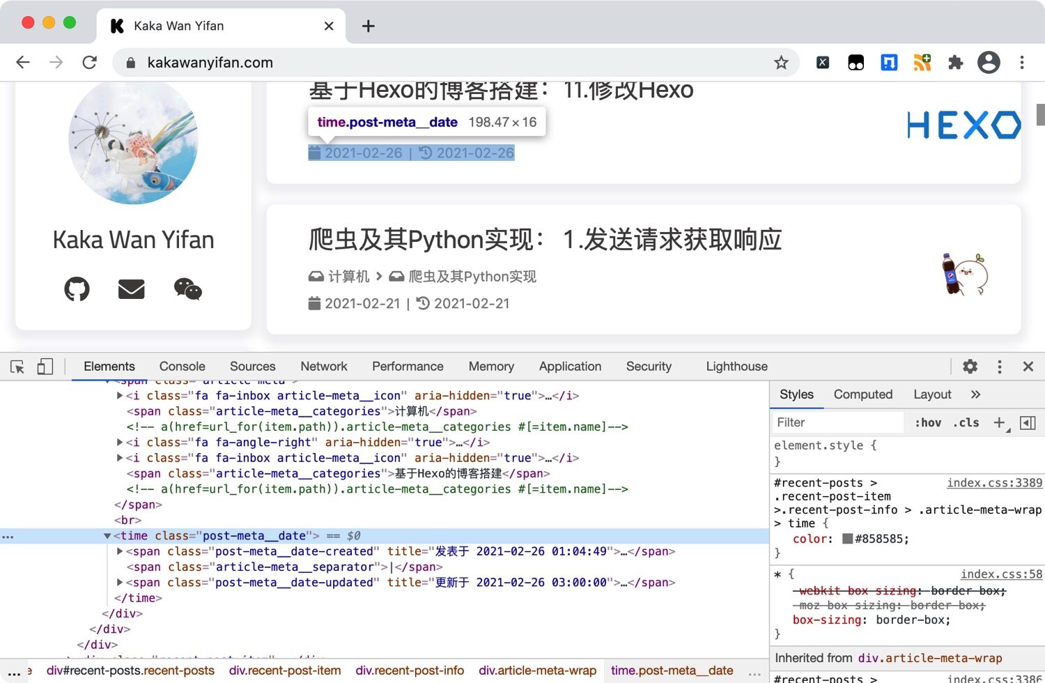Click the #858585 color swatch

point(847,539)
